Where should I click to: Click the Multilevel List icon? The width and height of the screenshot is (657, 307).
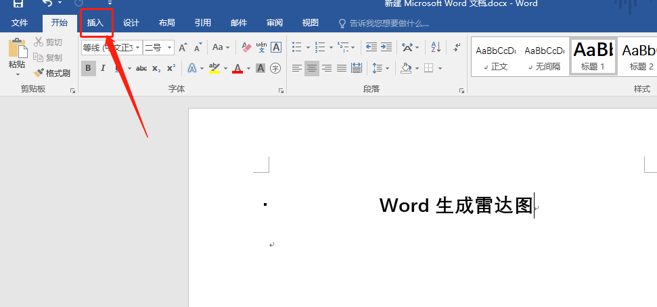tap(343, 47)
